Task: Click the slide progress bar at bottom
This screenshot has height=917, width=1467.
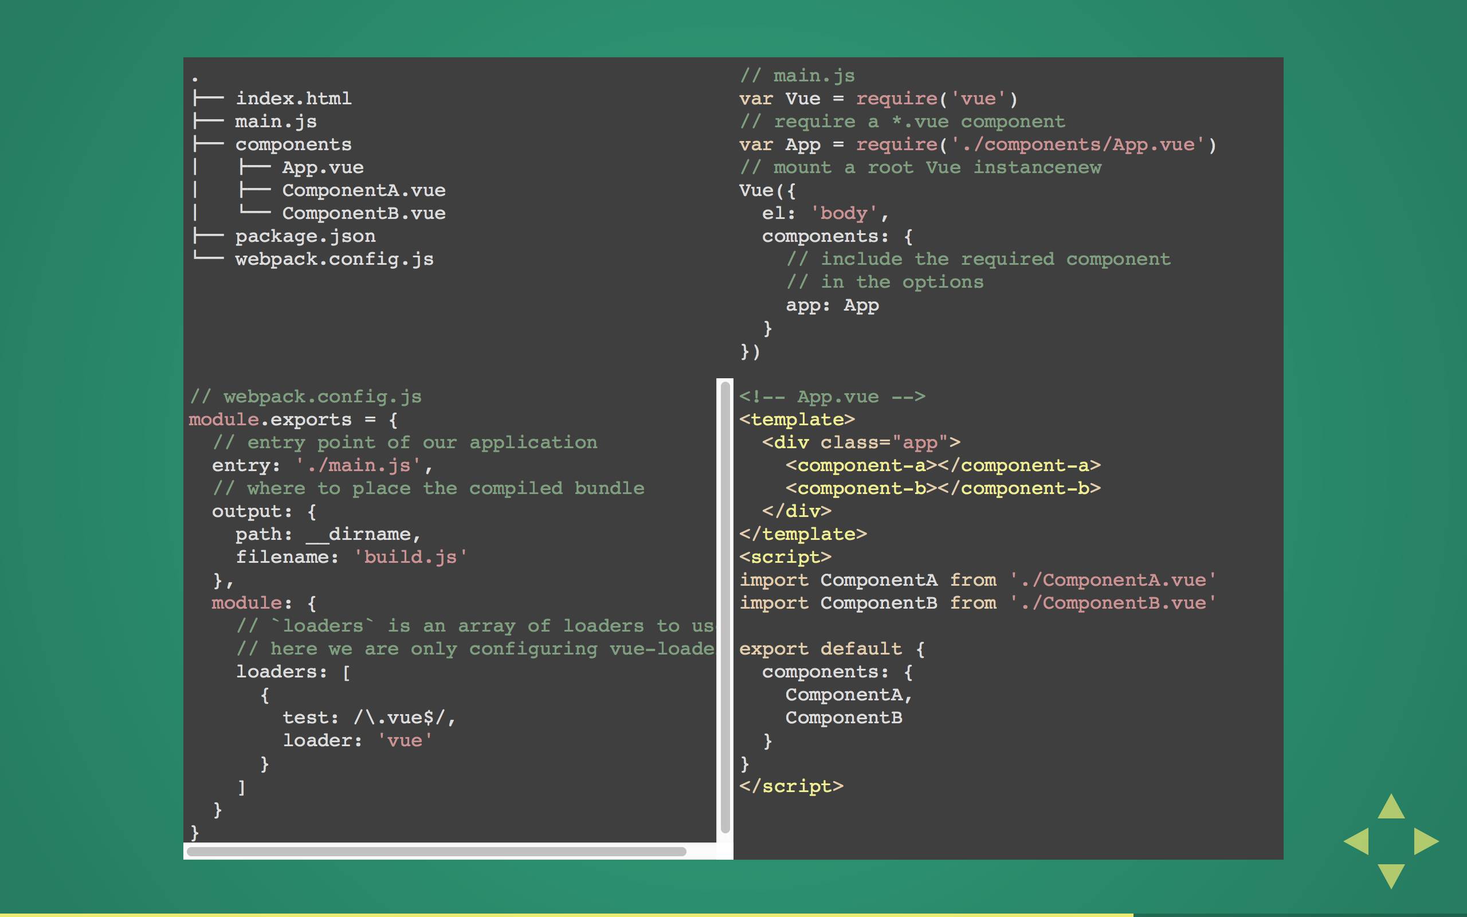Action: pos(733,915)
